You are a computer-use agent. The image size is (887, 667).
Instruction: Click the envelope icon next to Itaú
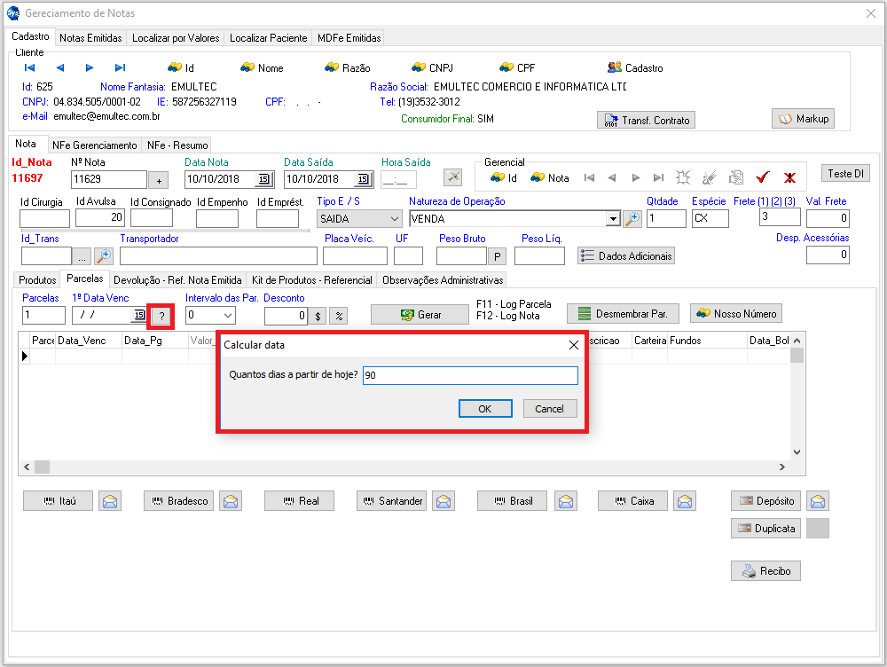coord(110,501)
